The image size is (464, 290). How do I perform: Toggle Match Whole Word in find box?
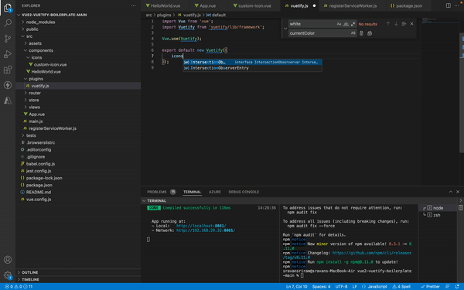tap(346, 24)
